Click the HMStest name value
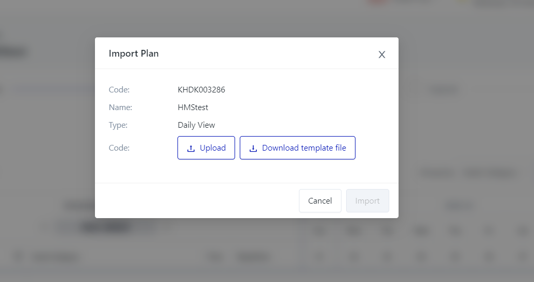The height and width of the screenshot is (282, 534). pos(193,108)
